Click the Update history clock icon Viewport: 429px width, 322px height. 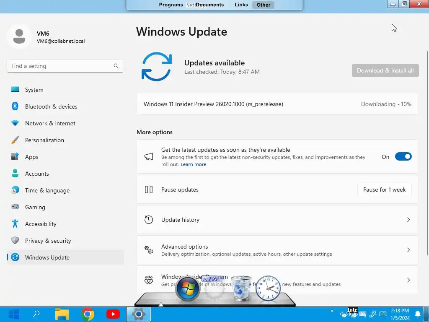pyautogui.click(x=149, y=220)
